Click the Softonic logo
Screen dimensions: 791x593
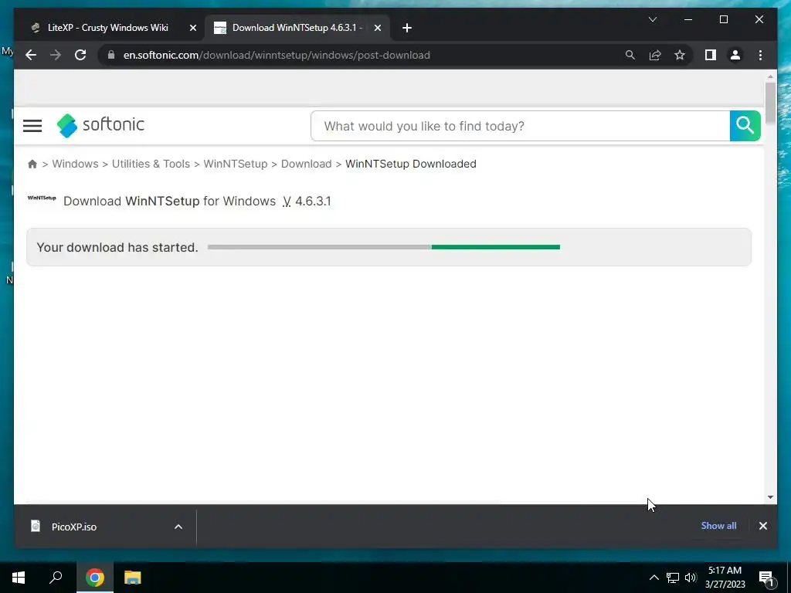tap(100, 125)
